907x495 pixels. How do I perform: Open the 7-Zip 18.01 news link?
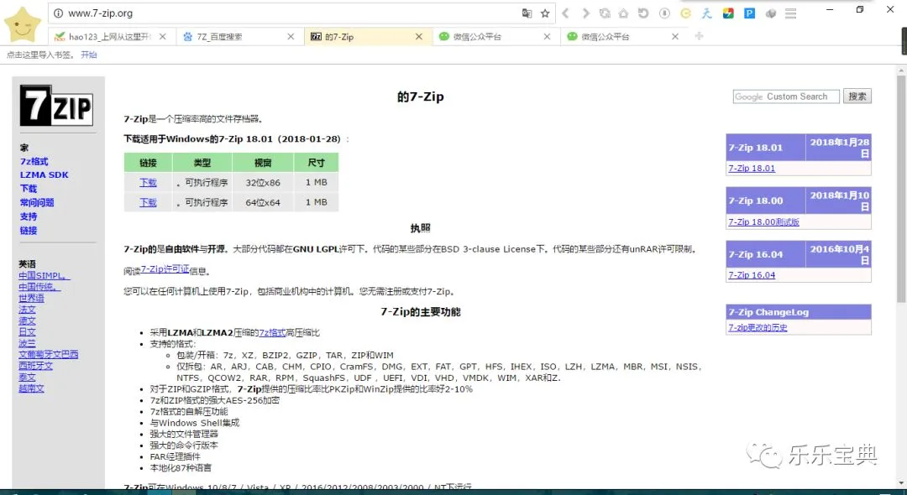click(752, 169)
